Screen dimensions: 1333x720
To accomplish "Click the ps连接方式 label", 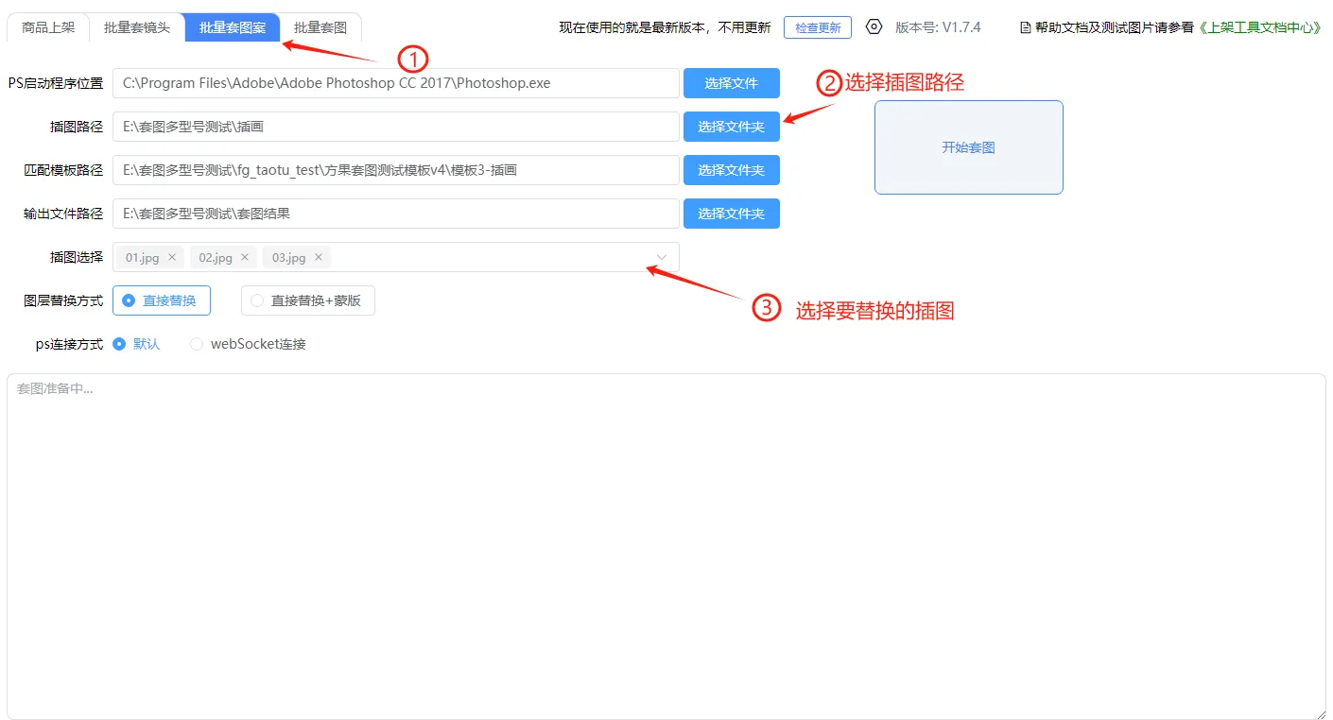I will 70,344.
